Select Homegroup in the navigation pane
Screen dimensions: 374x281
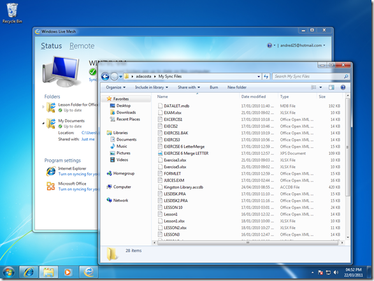point(120,173)
